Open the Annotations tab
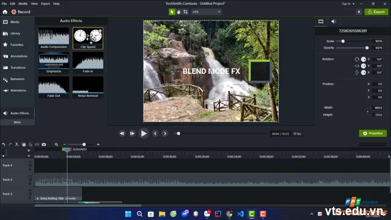 coord(17,56)
